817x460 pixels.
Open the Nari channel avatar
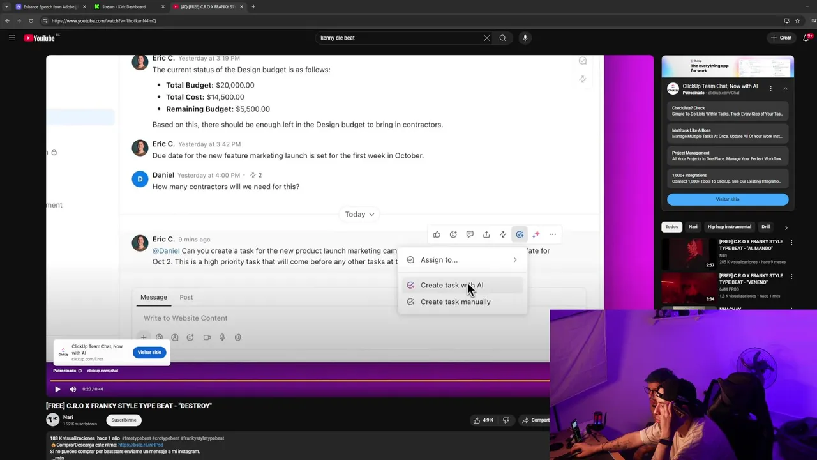52,420
